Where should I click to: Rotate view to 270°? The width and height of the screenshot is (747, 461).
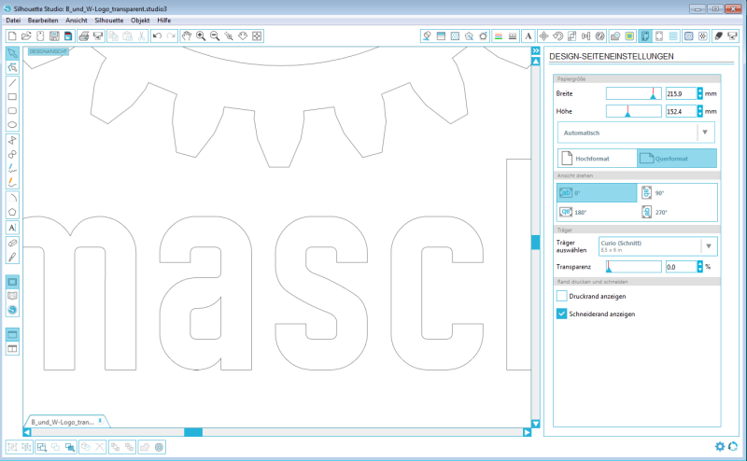coord(677,212)
